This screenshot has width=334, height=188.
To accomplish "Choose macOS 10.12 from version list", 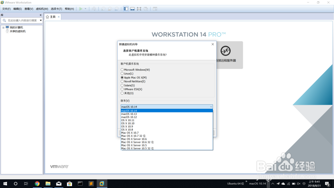I will [167, 117].
